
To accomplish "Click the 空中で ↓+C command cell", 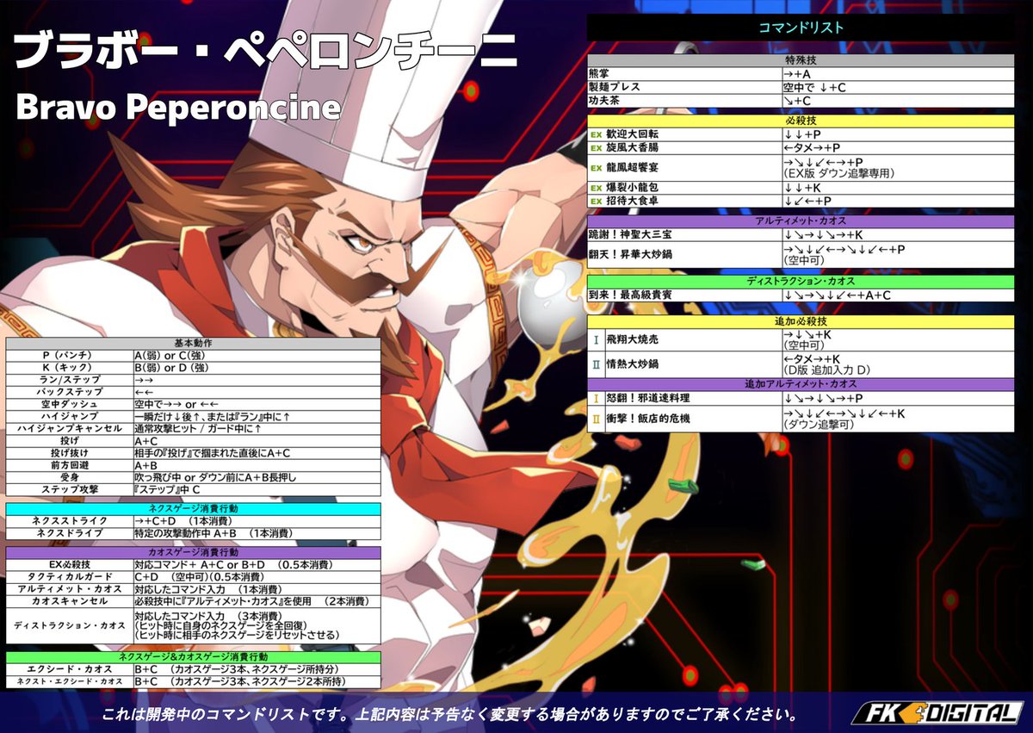I will 898,88.
